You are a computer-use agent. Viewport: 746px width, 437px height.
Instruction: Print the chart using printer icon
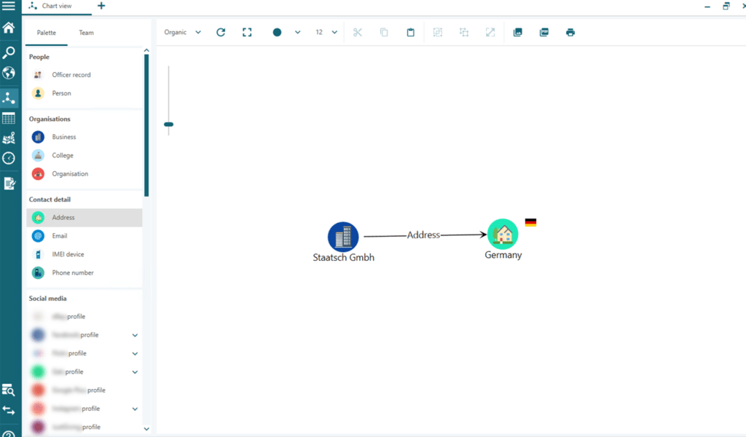(570, 32)
